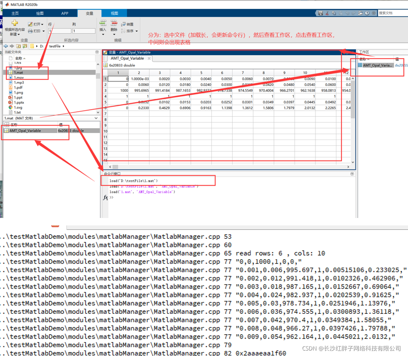
Task: Select the AMT_Opal_Variable document tab
Action: click(127, 59)
